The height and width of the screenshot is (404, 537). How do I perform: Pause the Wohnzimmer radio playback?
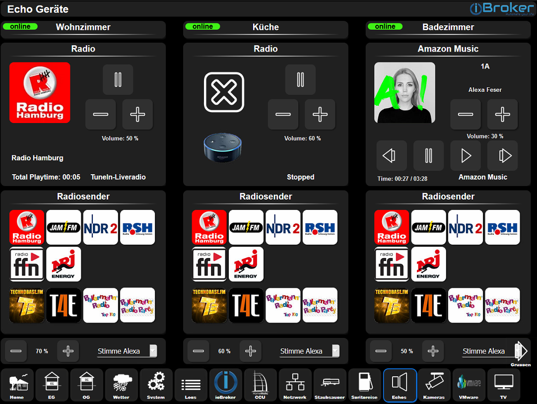coord(118,79)
